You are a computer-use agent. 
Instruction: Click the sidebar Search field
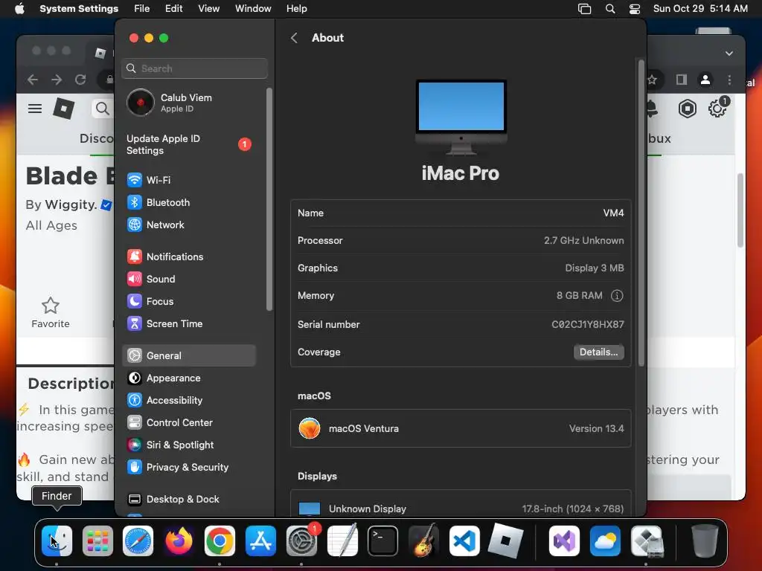[194, 68]
